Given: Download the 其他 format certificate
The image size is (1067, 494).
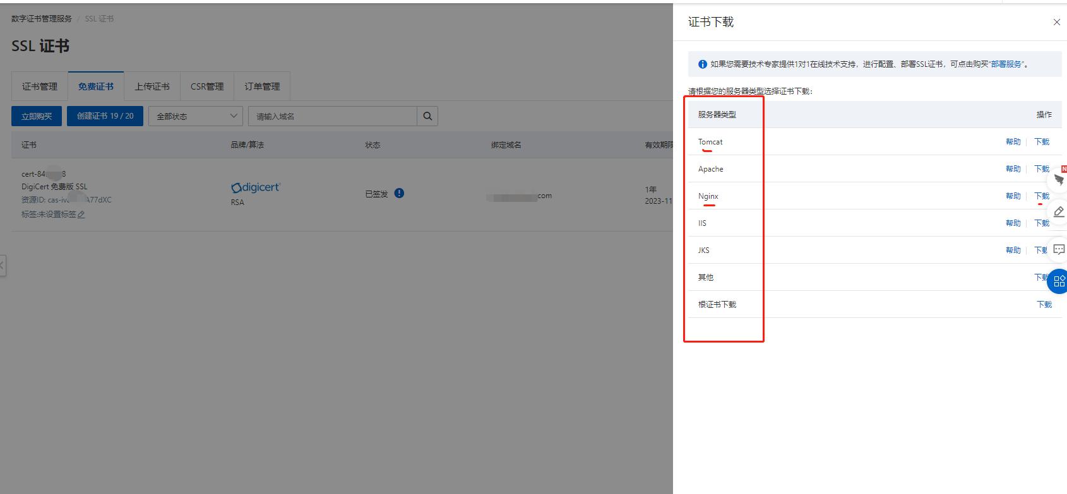Looking at the screenshot, I should (x=1040, y=278).
